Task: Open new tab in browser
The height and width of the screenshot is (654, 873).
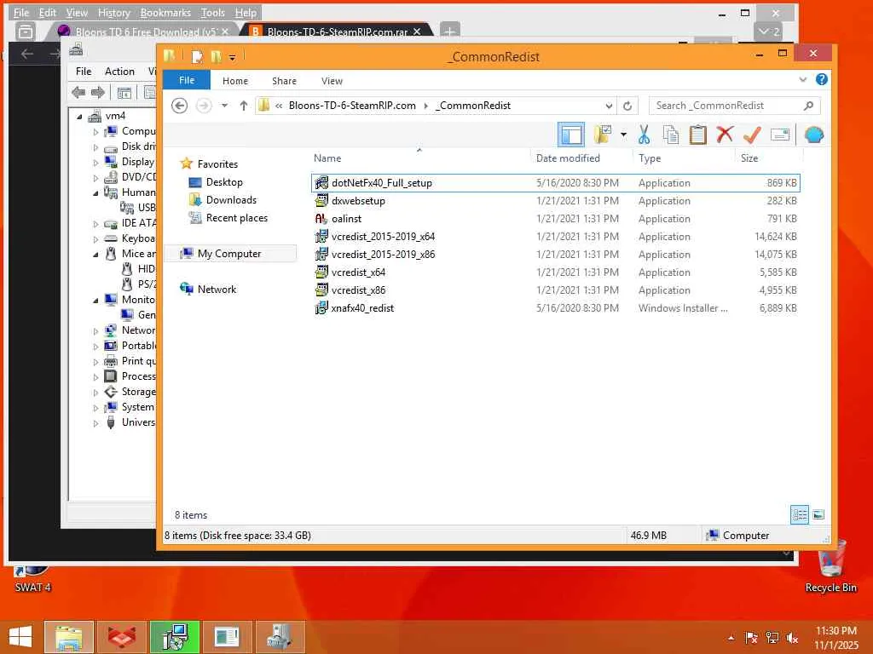Action: [449, 32]
